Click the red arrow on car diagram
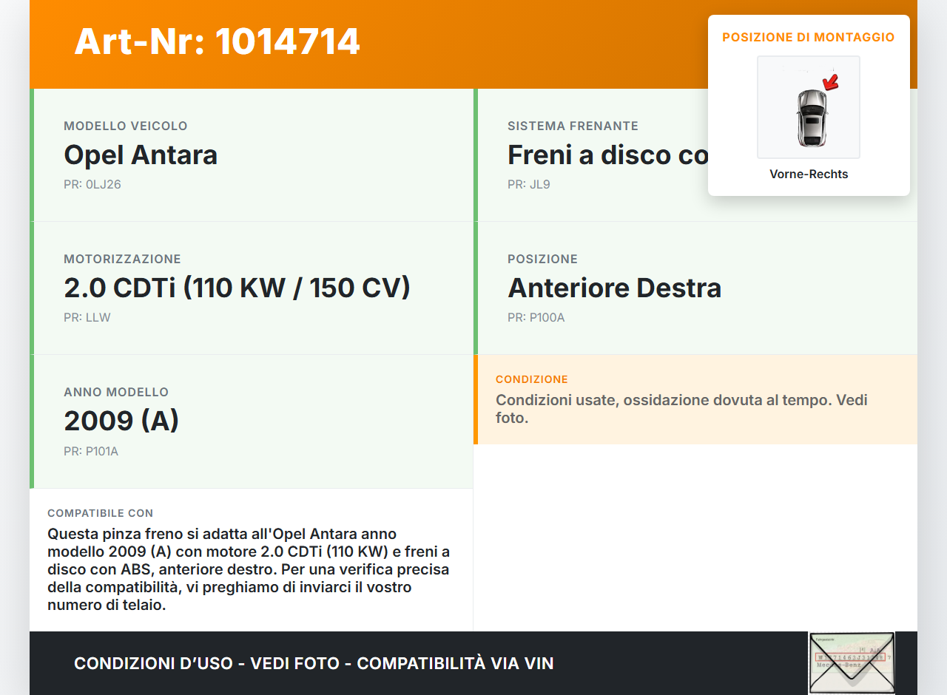Image resolution: width=947 pixels, height=695 pixels. point(831,81)
